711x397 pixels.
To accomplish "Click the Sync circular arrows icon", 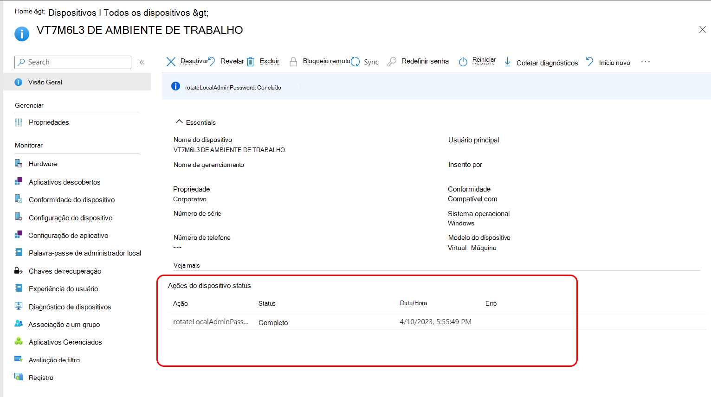I will 355,62.
